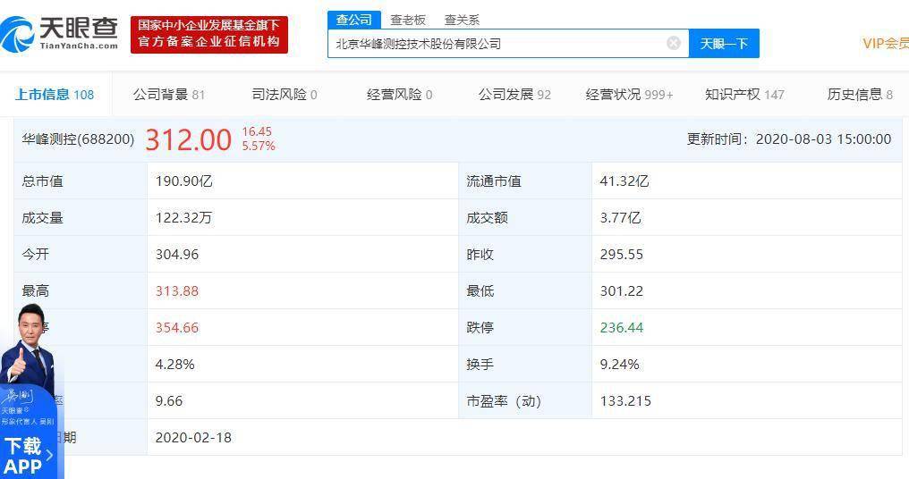Click the P/E ratio 133.215
The image size is (909, 479).
[x=625, y=401]
